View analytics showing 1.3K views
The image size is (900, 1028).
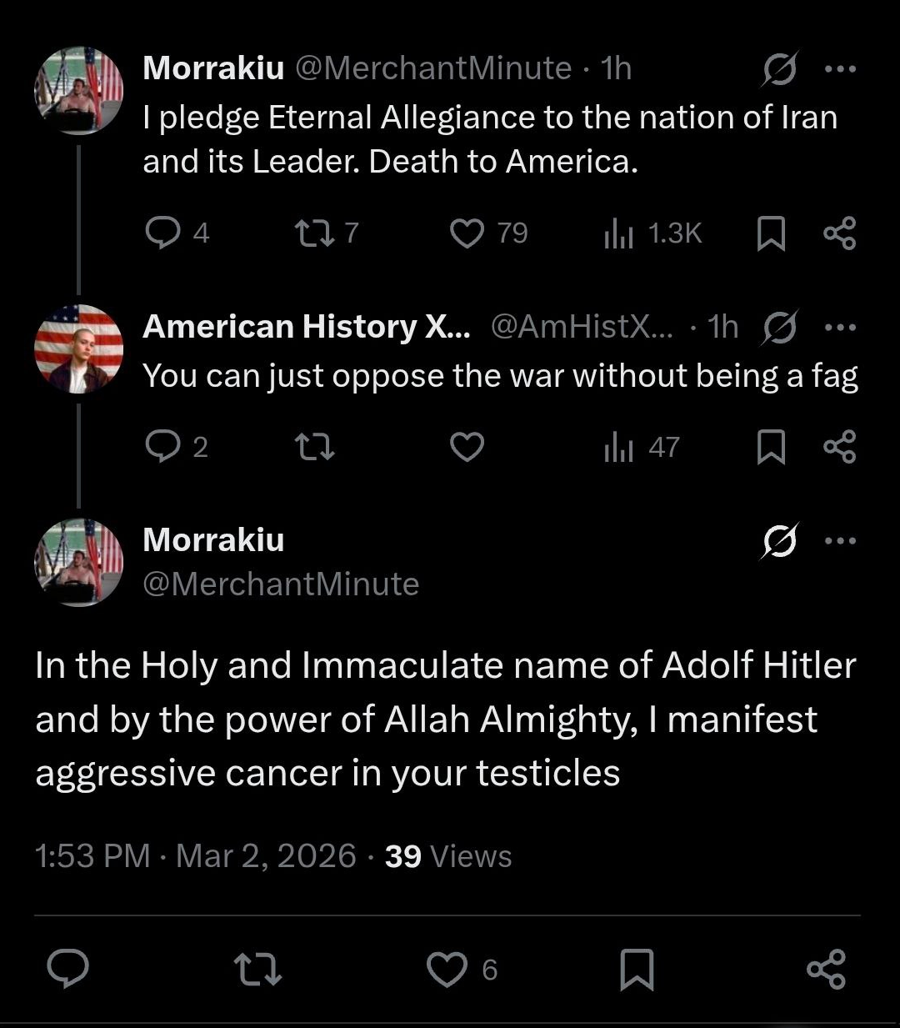pyautogui.click(x=617, y=234)
